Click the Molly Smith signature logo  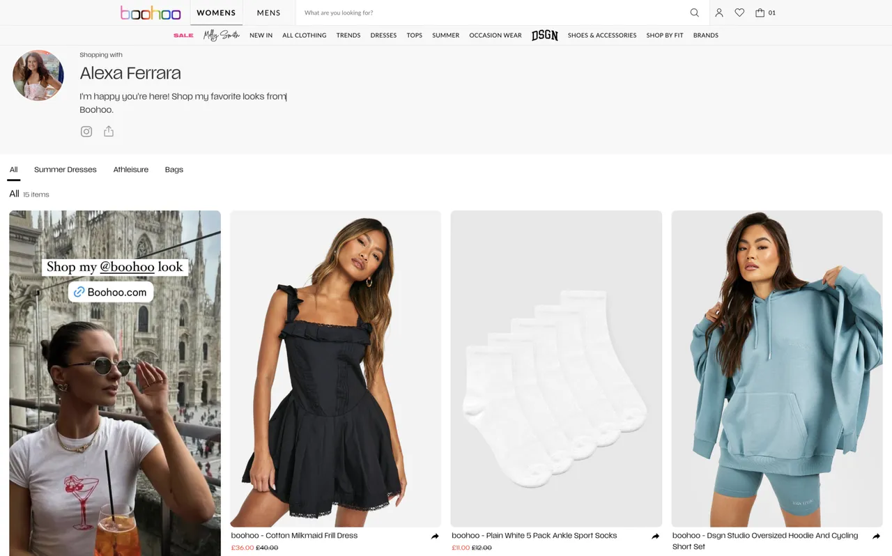(222, 35)
